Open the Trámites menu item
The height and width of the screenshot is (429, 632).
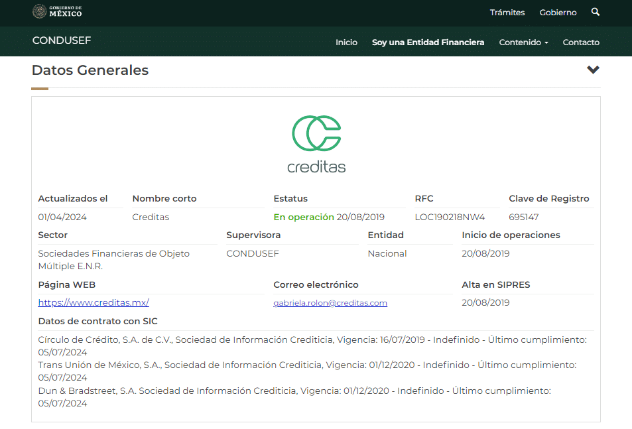[x=507, y=13]
